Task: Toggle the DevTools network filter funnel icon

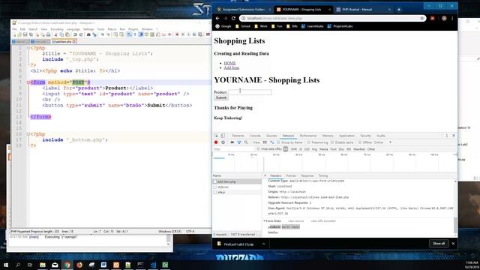Action: click(239, 142)
